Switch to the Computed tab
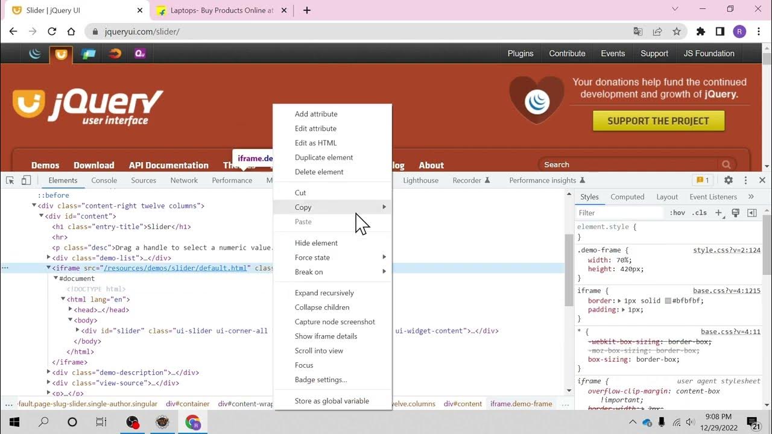This screenshot has height=434, width=772. pos(627,197)
